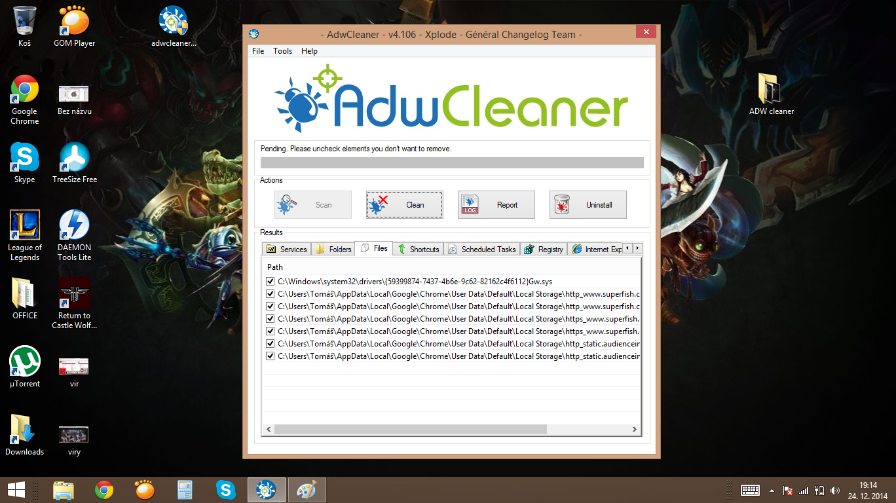The height and width of the screenshot is (503, 896).
Task: Open the Help menu
Action: click(309, 51)
